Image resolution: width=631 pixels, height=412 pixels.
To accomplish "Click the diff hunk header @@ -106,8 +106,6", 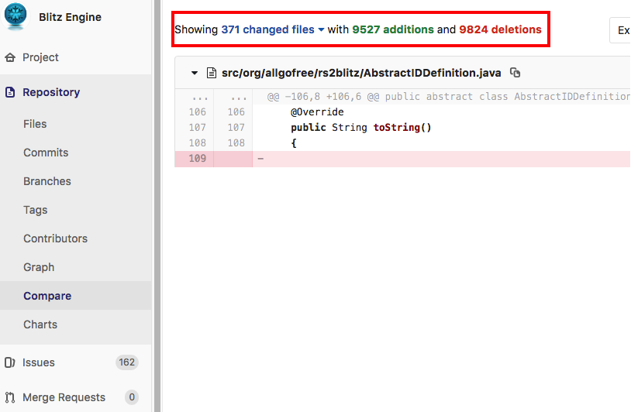I will [441, 97].
